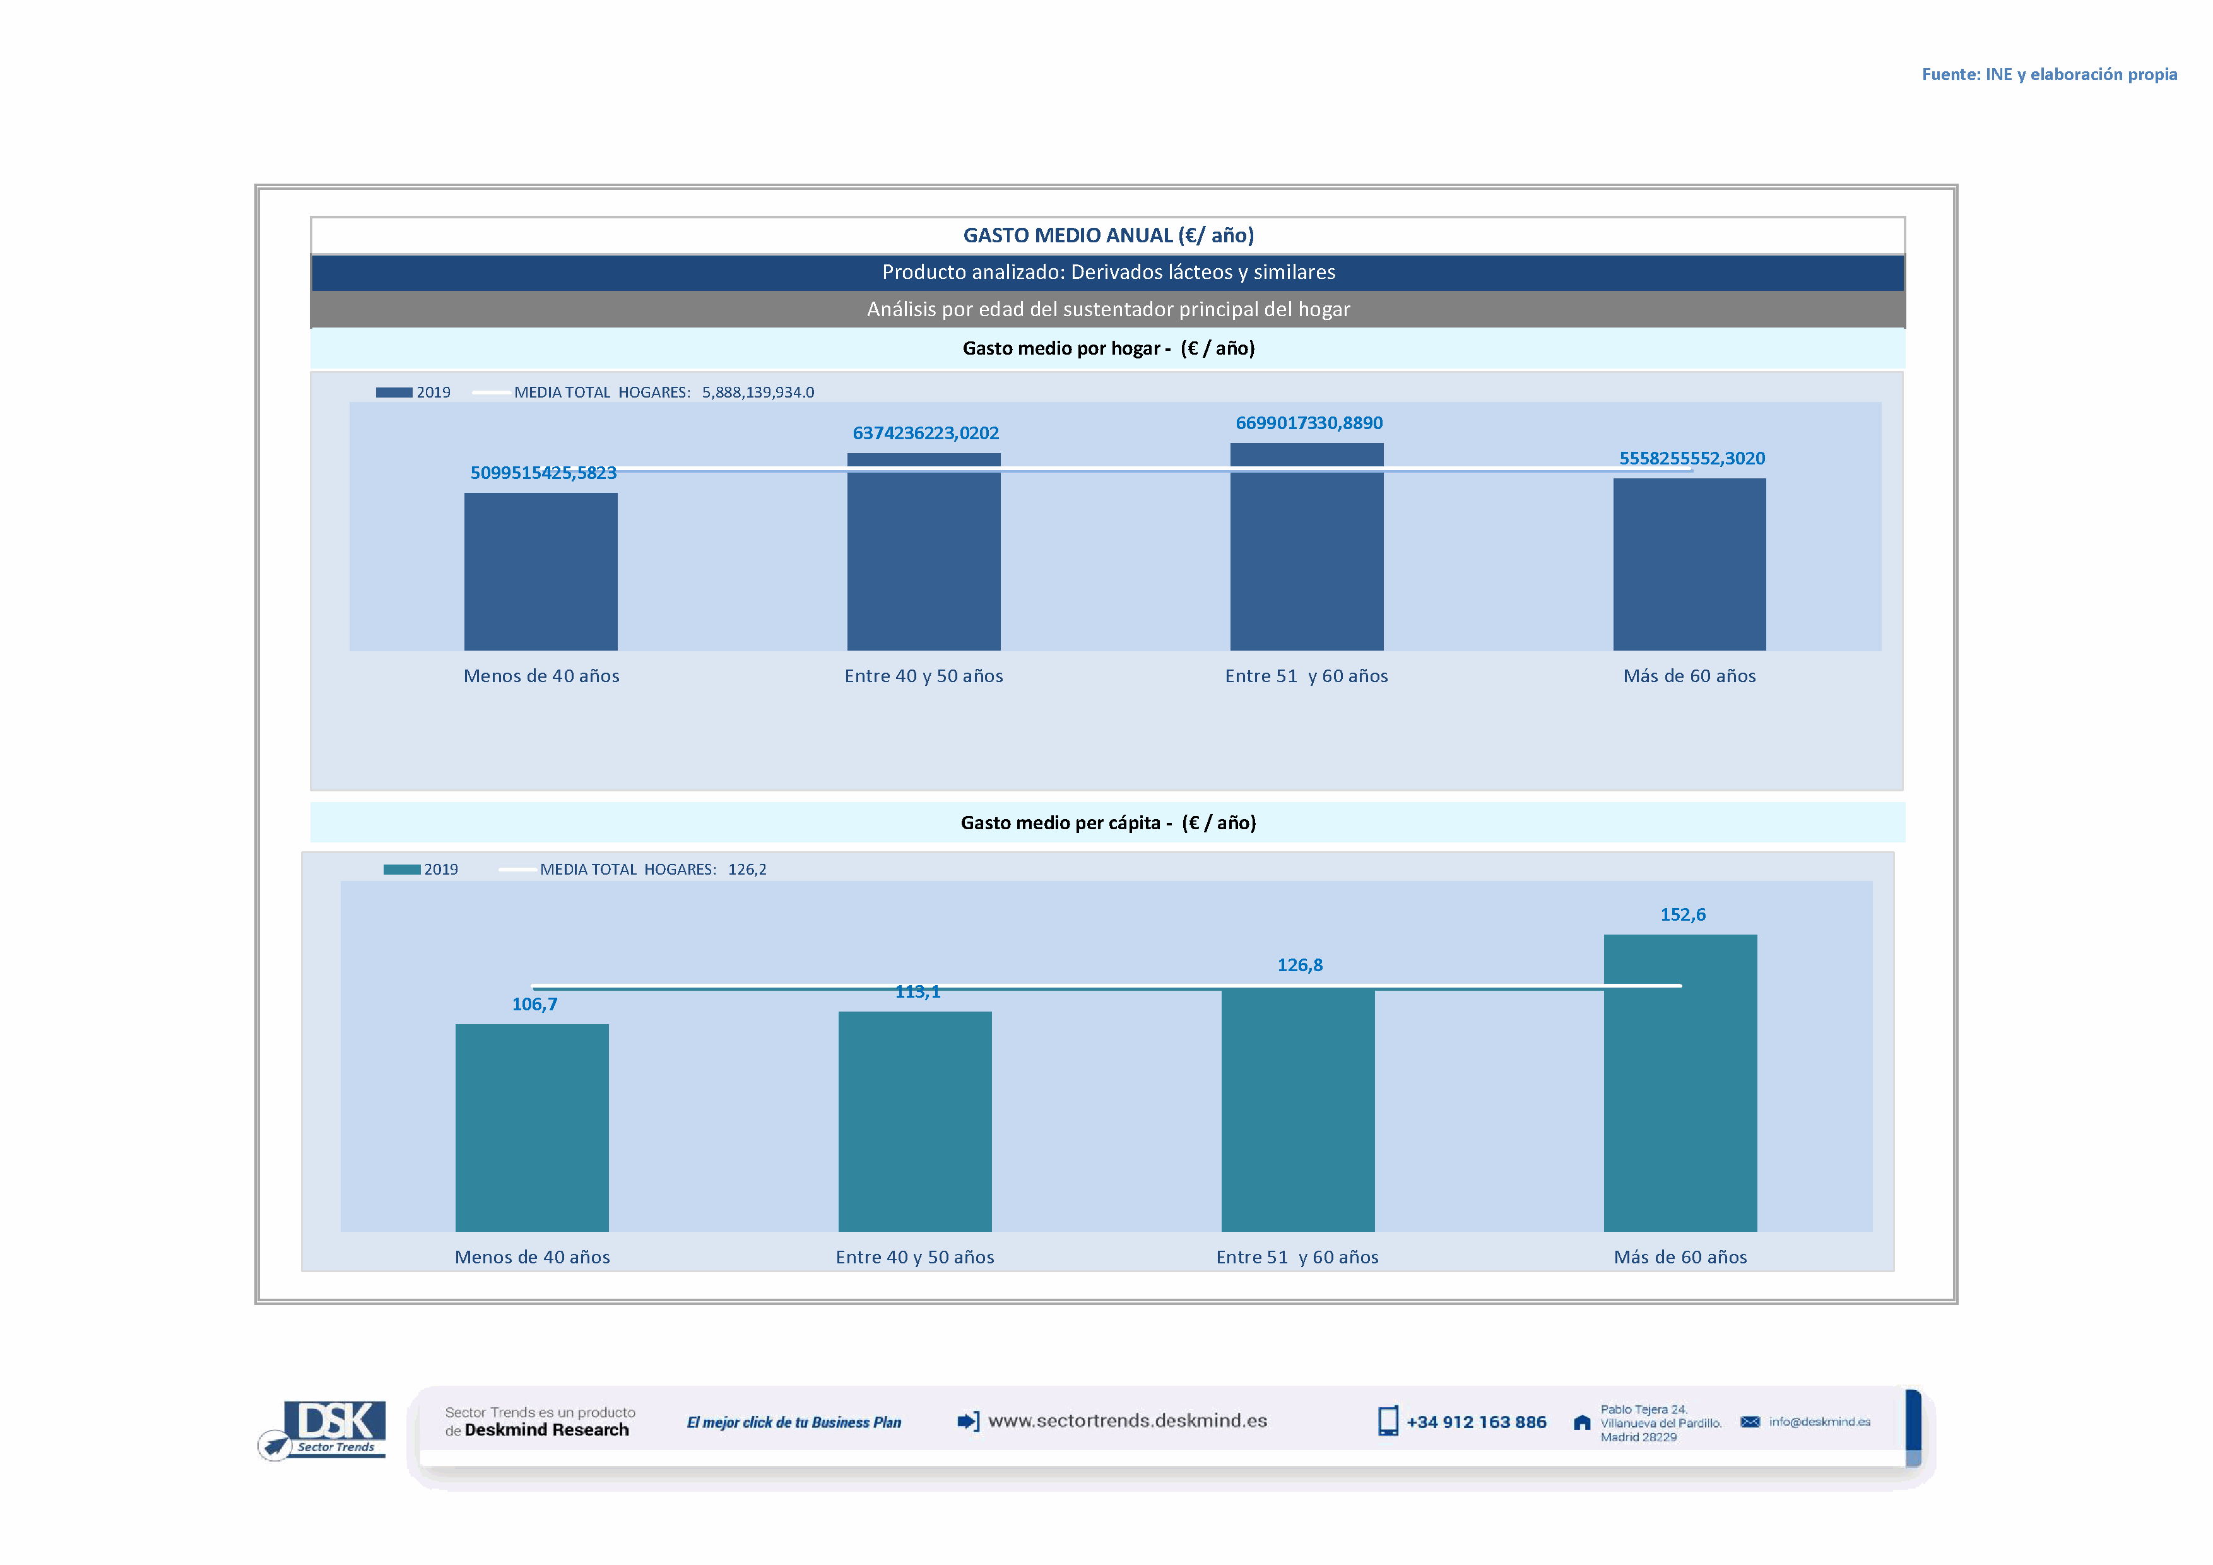The height and width of the screenshot is (1565, 2213).
Task: Select the 'Menos de 40 años' bar in hogar chart
Action: point(541,572)
